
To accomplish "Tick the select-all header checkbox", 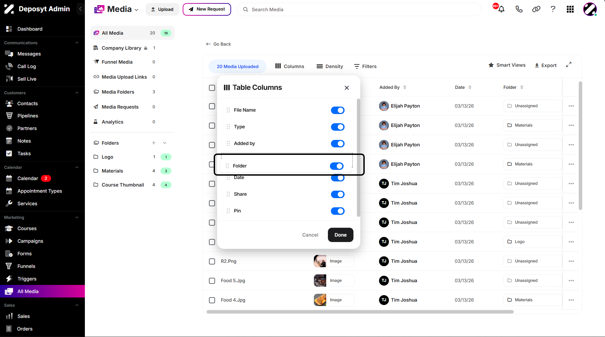I will coord(212,88).
